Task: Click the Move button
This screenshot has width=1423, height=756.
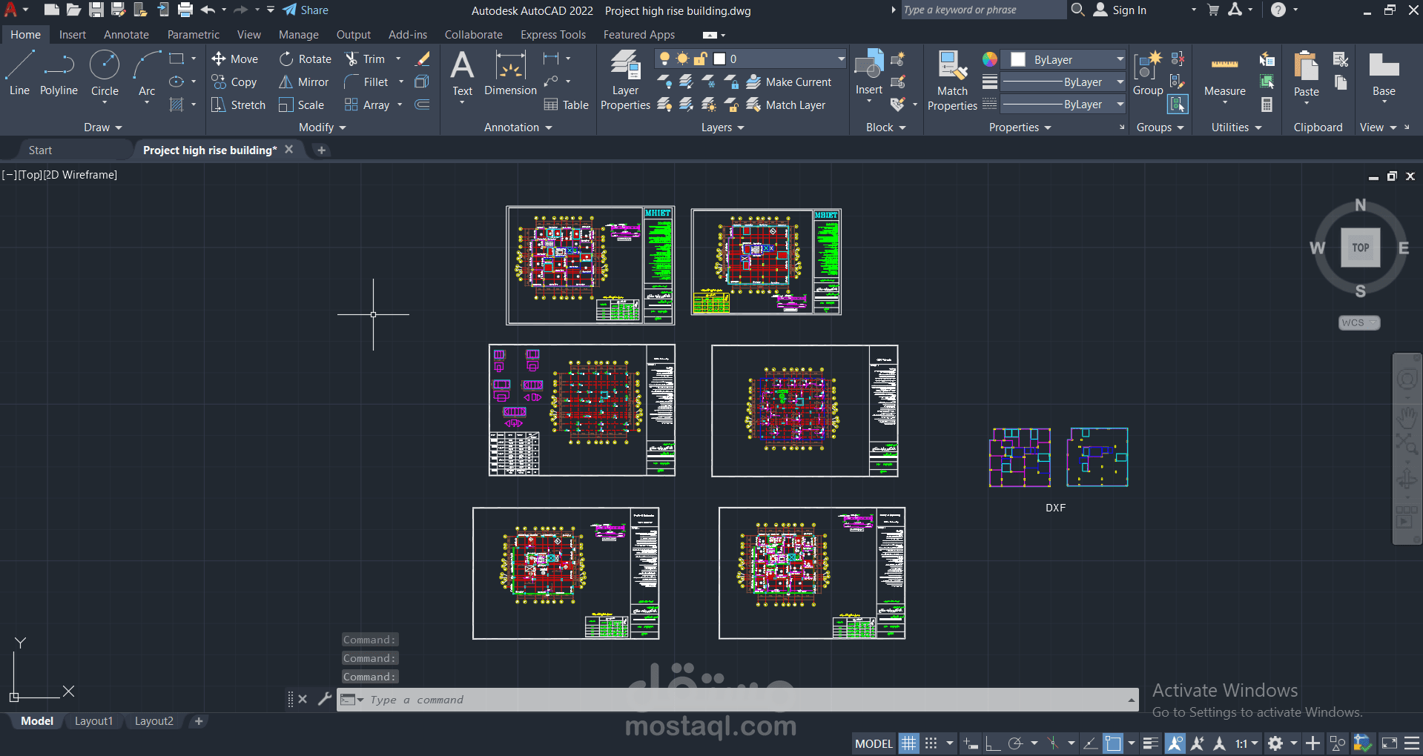Action: pos(234,59)
